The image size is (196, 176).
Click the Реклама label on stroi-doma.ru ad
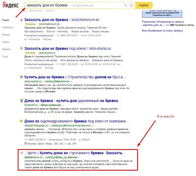tap(30, 53)
